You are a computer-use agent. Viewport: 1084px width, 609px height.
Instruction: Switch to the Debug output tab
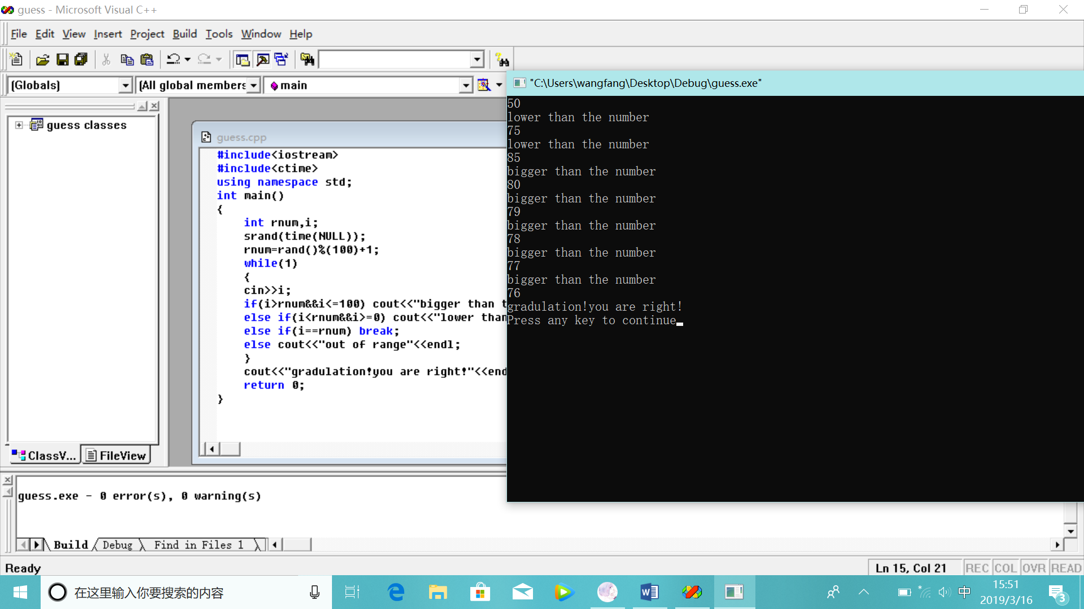pos(117,545)
